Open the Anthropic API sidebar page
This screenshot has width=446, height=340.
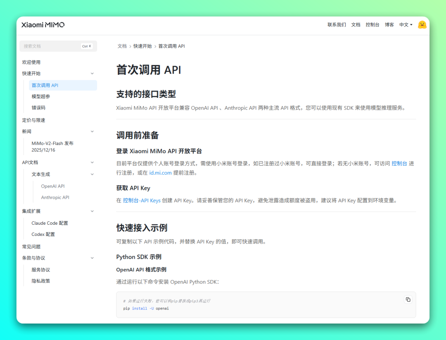point(55,197)
